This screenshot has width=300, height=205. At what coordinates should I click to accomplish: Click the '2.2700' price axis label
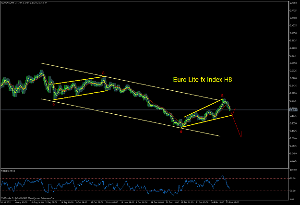(x=293, y=78)
